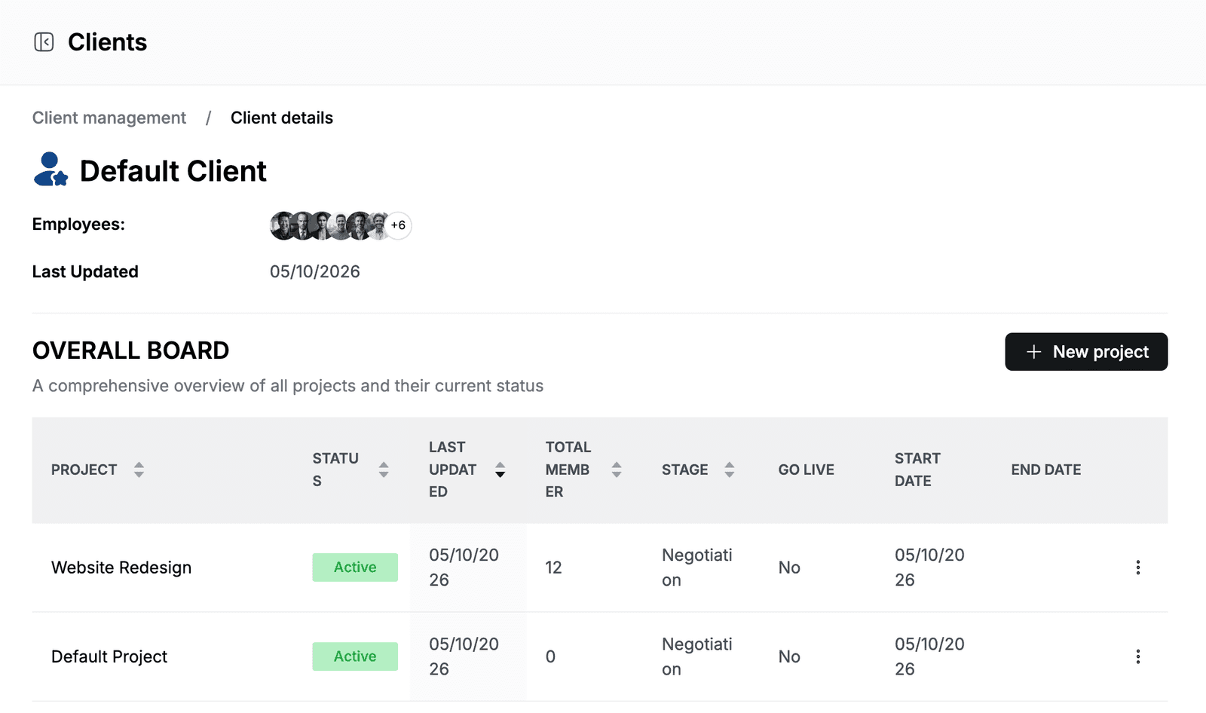The width and height of the screenshot is (1206, 713).
Task: Click GO LIVE column header
Action: click(x=807, y=470)
